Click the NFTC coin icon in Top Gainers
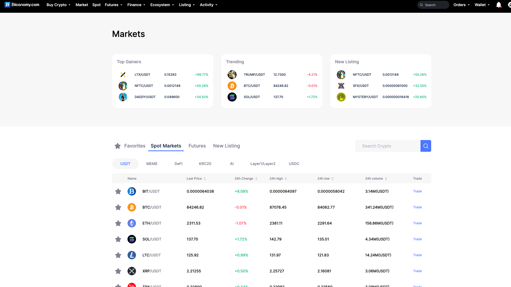This screenshot has height=287, width=511. [x=123, y=86]
